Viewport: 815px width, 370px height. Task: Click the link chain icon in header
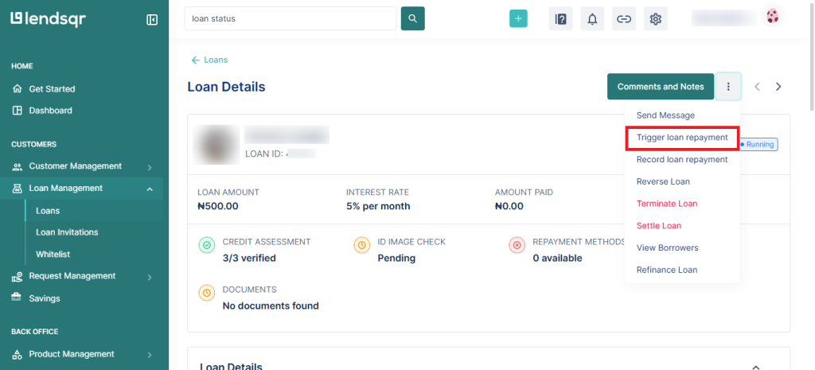(x=624, y=19)
